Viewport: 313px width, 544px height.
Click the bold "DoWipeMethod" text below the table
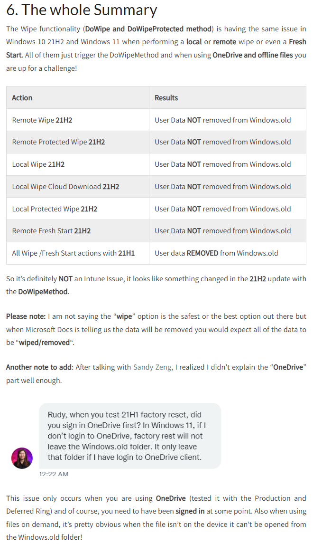[x=43, y=292]
